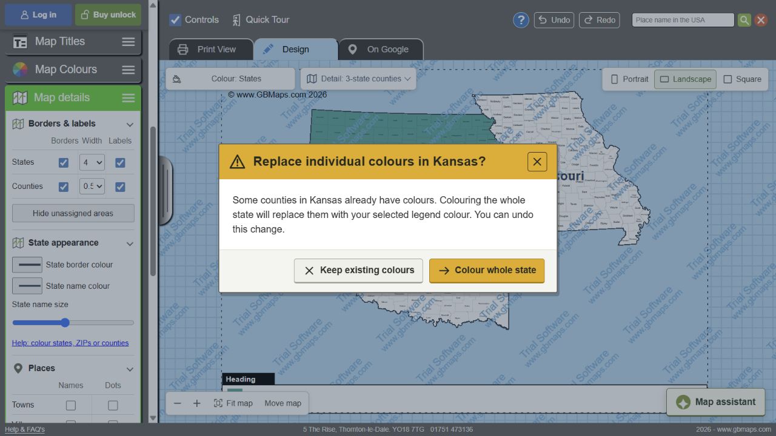Viewport: 776px width, 436px height.
Task: Adjust the State name size slider
Action: pos(73,323)
